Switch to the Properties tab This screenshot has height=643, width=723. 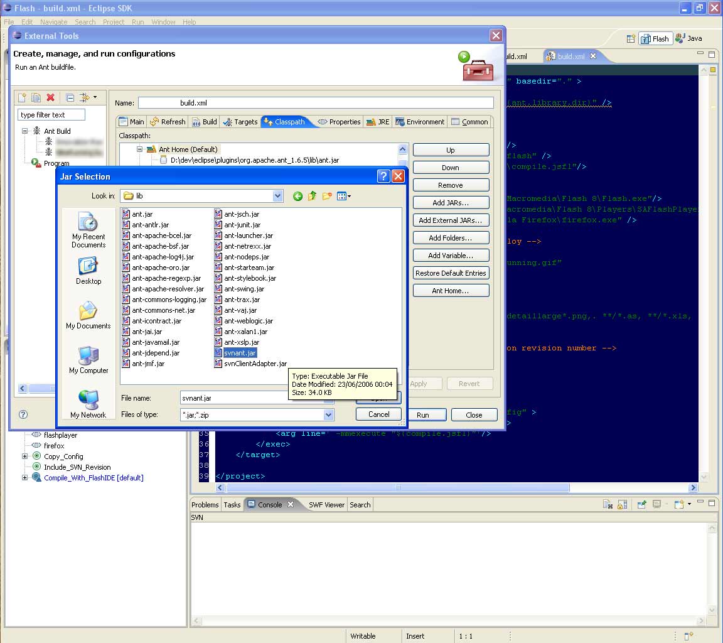(x=339, y=122)
